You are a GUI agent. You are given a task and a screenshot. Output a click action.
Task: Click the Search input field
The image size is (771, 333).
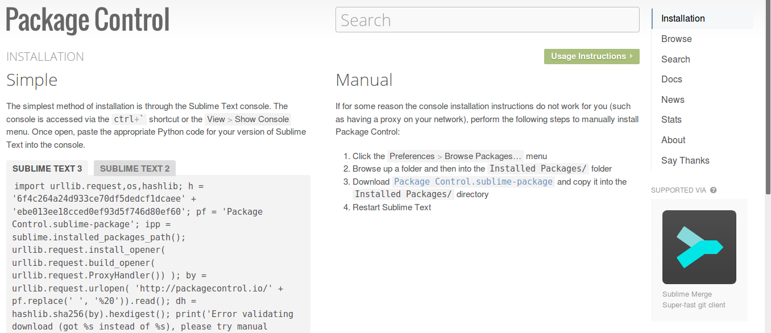click(x=487, y=19)
